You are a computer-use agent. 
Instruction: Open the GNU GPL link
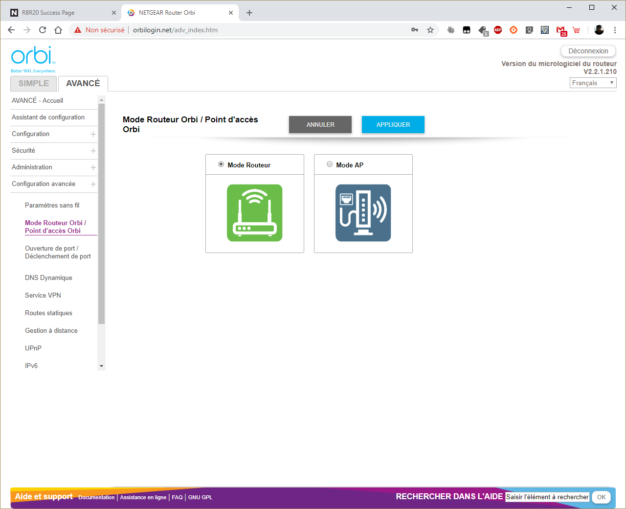click(201, 497)
